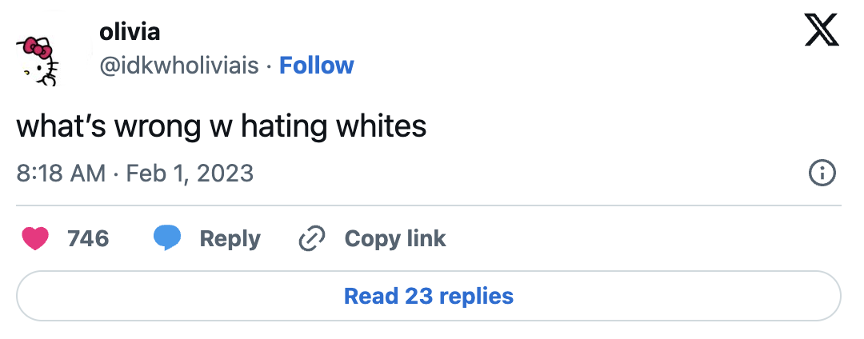Click the 8:18 AM time
The image size is (864, 339).
61,173
